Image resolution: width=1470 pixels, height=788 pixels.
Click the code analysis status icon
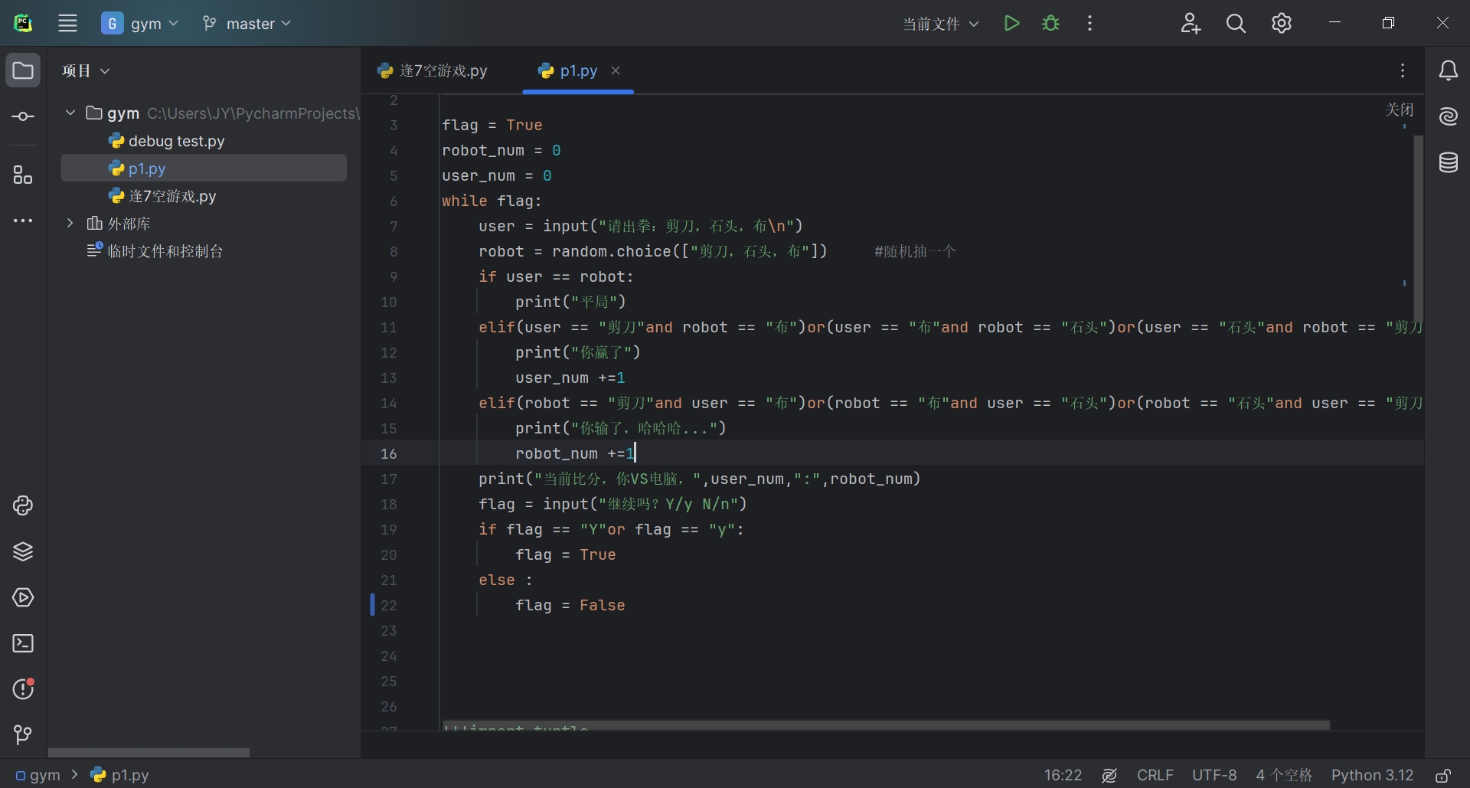click(x=1109, y=775)
